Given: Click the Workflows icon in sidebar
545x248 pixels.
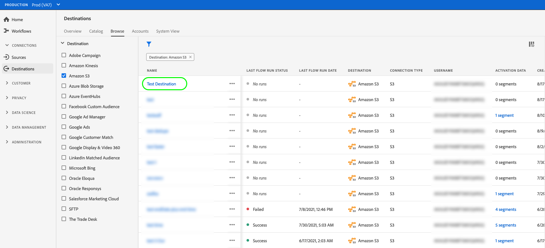Looking at the screenshot, I should point(6,31).
